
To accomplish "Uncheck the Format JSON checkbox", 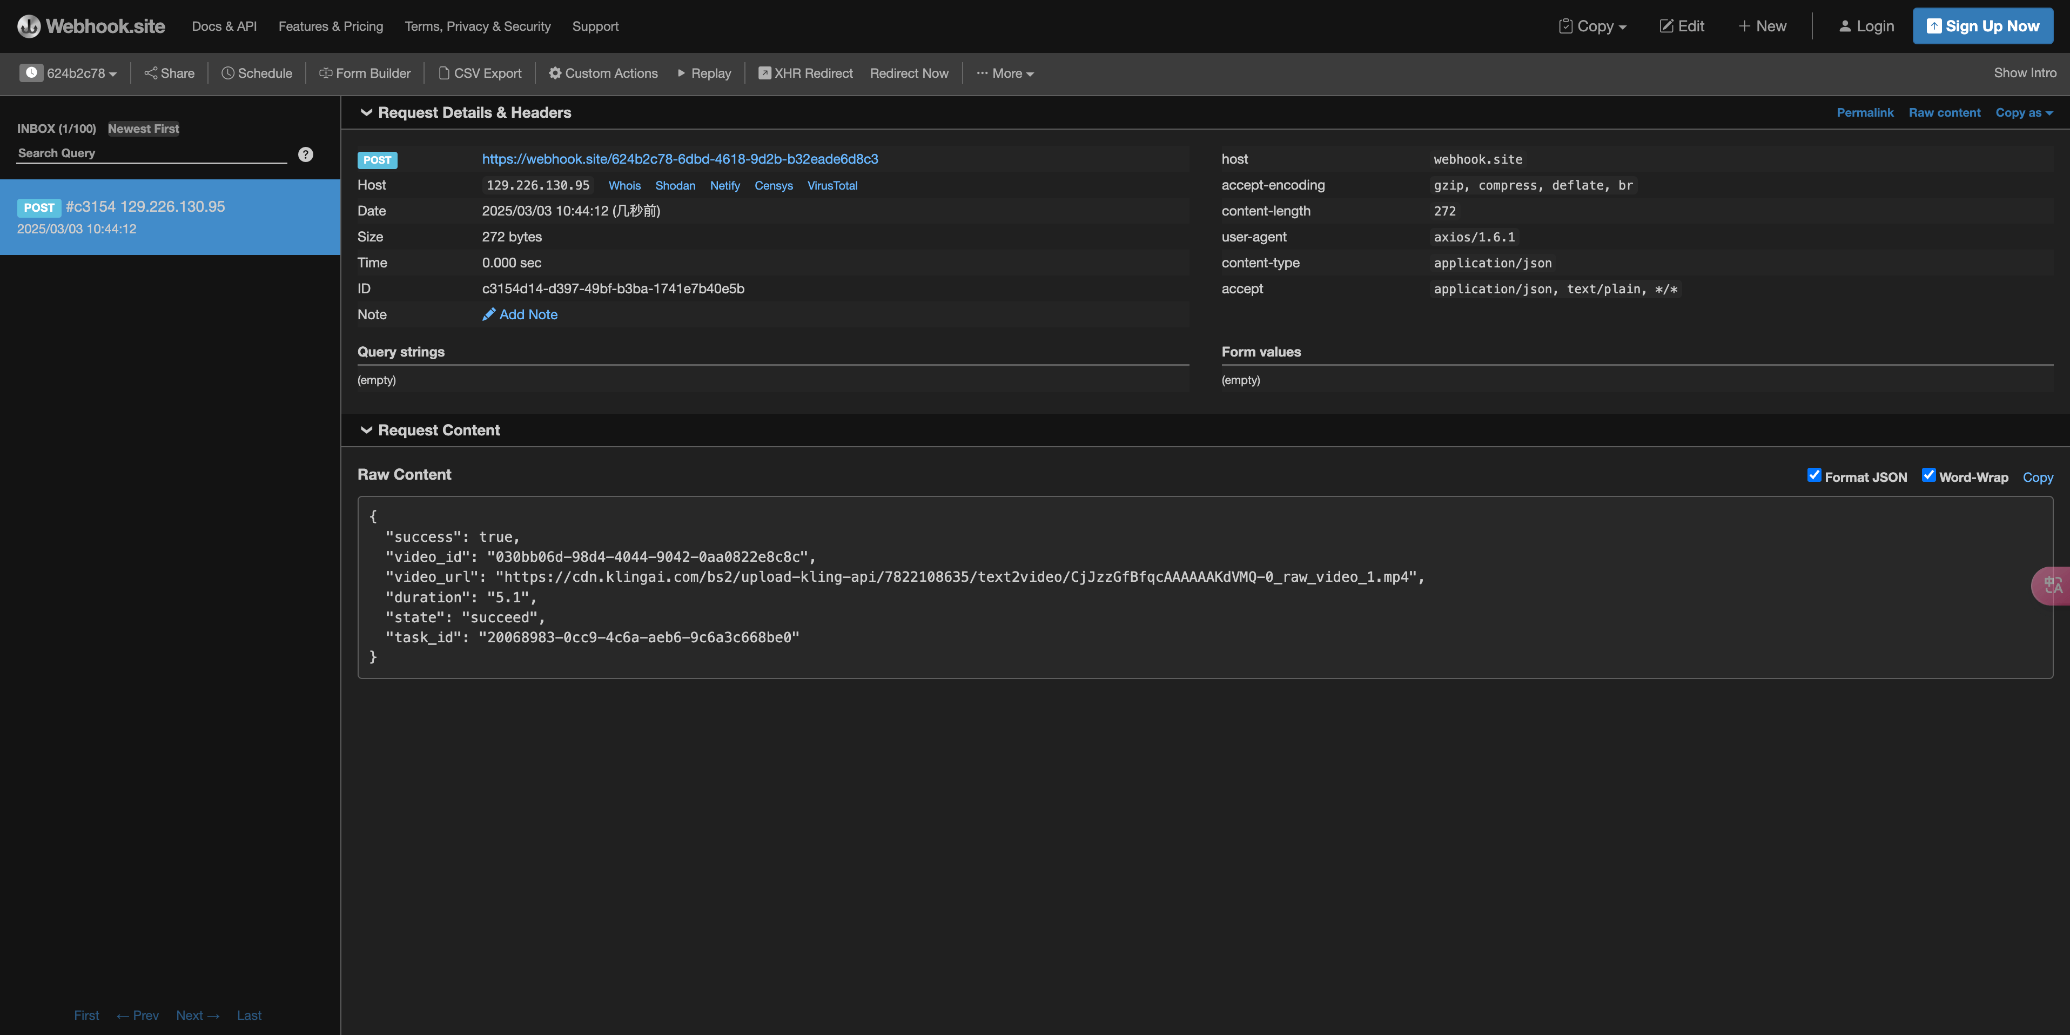I will (x=1813, y=475).
